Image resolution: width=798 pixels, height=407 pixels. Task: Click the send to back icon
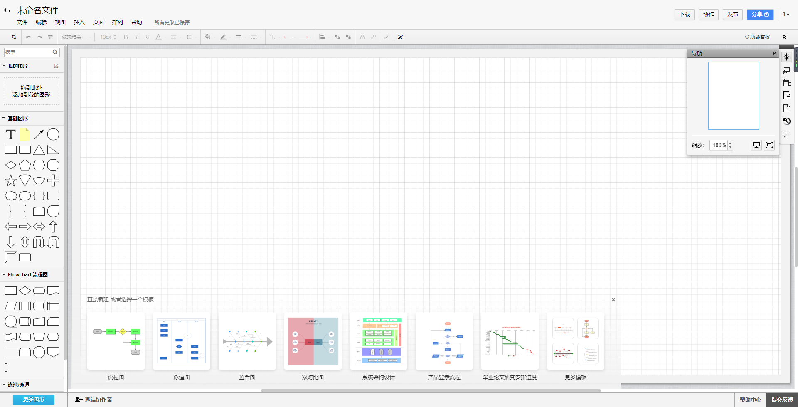click(x=348, y=37)
